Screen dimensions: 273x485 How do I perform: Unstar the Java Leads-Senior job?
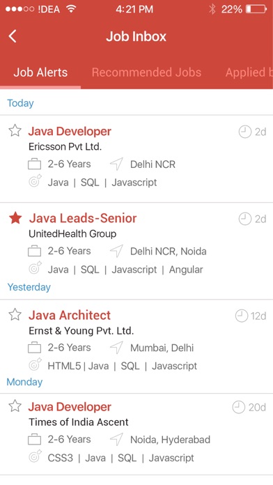(15, 218)
